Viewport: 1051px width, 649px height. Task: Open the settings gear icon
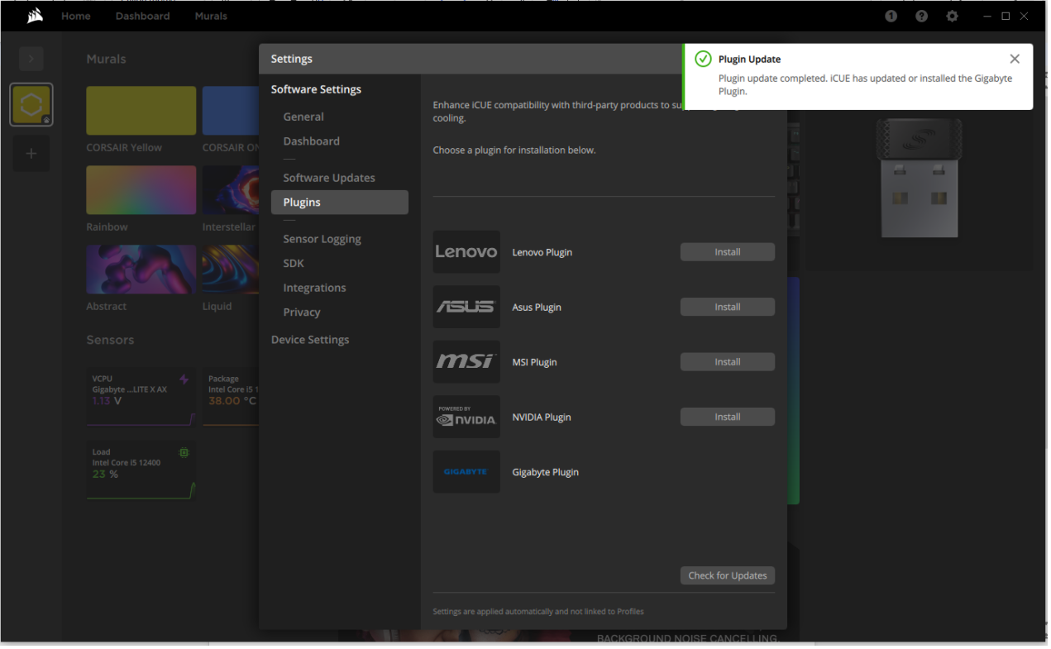click(952, 16)
